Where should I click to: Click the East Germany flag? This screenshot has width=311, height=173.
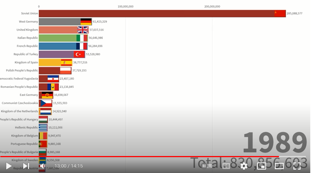[47, 95]
